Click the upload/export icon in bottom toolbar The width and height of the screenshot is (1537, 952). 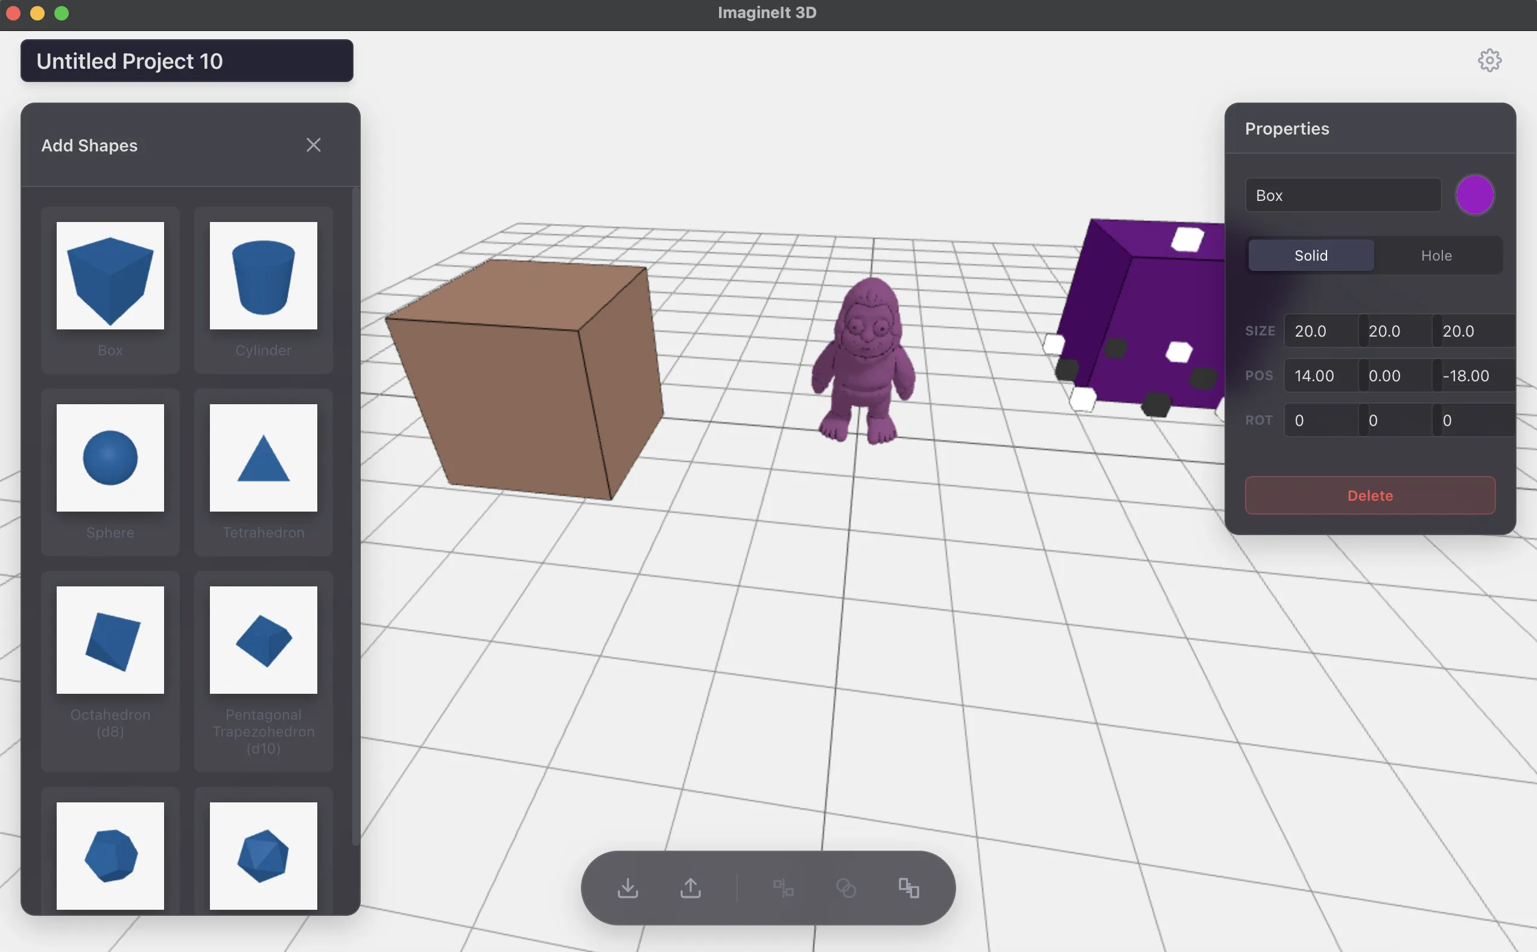(691, 888)
